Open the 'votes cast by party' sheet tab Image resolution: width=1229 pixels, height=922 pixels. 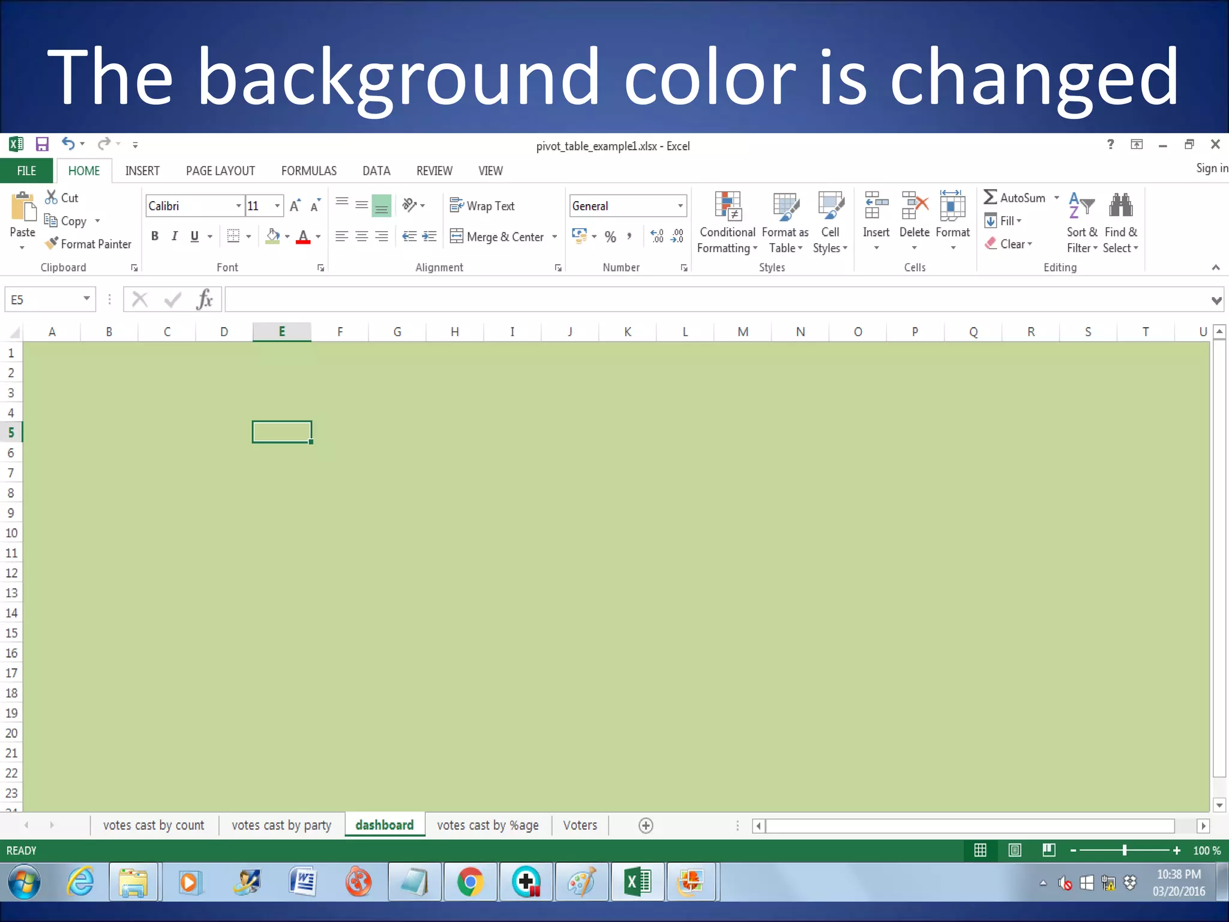(281, 825)
